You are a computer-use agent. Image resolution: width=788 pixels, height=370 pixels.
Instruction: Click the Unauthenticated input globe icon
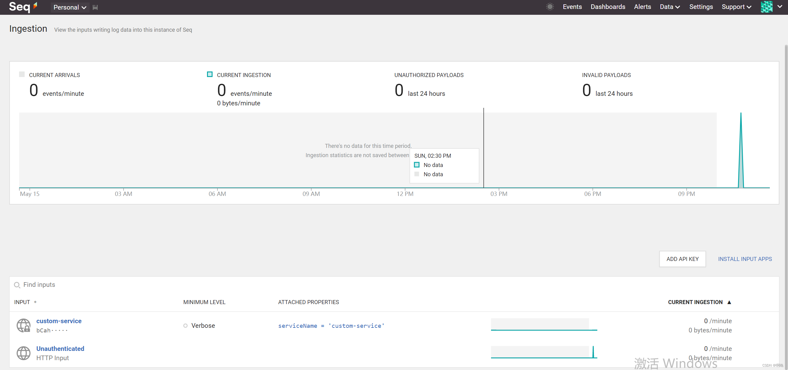point(23,353)
